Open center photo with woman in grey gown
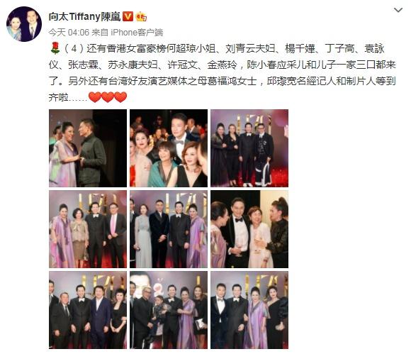This screenshot has width=411, height=354. 169,229
